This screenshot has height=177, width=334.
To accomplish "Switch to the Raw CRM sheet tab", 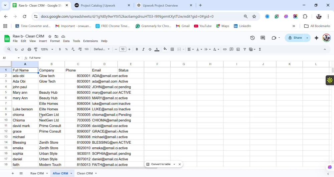I will point(37,173).
